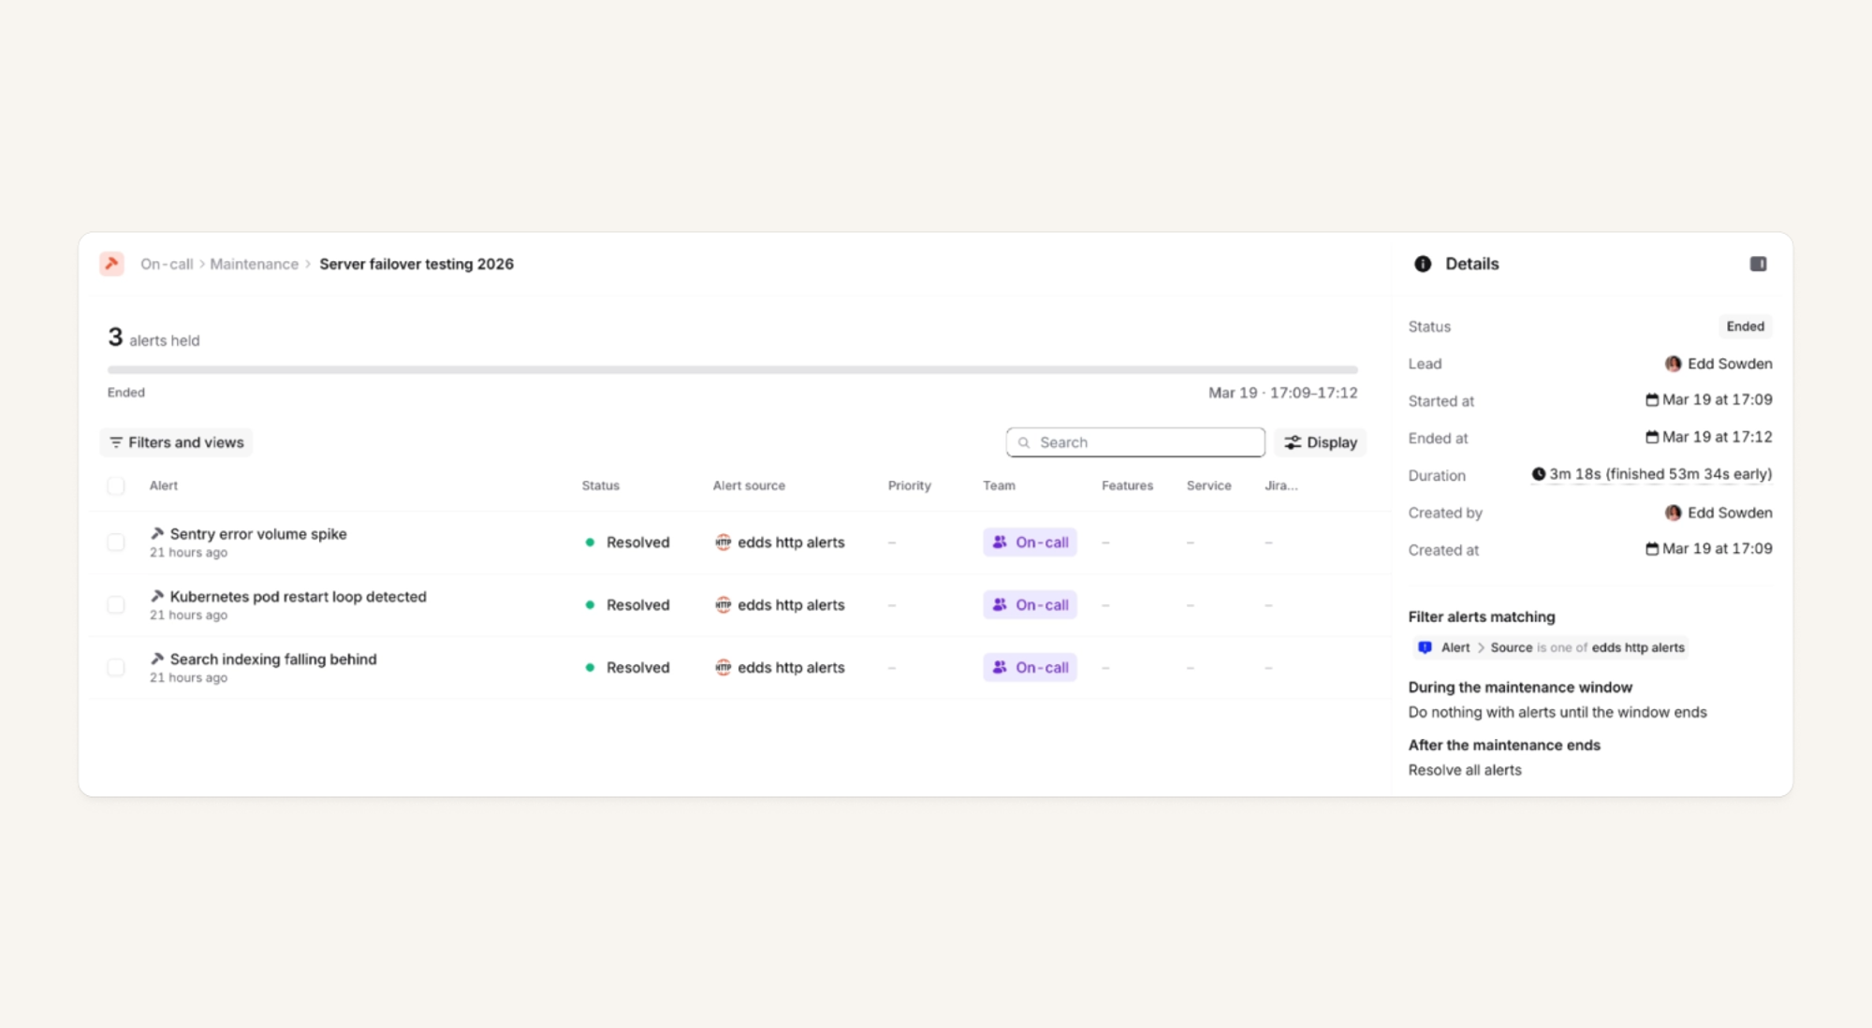
Task: Click calendar icon beside Ended at
Action: coord(1652,437)
